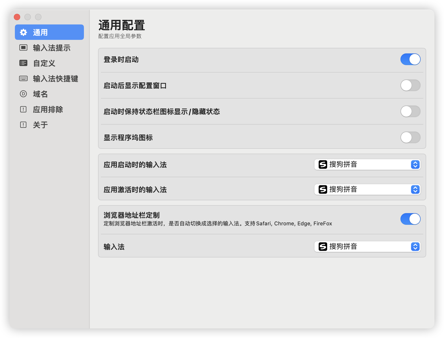The height and width of the screenshot is (338, 444).
Task: Click the 显示程序坞图标 label
Action: [128, 138]
